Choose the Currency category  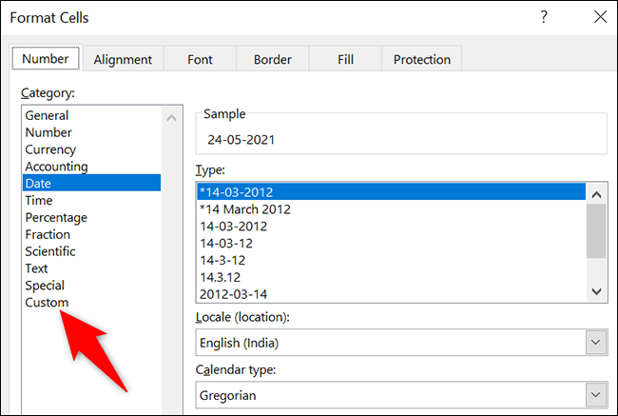pyautogui.click(x=50, y=149)
